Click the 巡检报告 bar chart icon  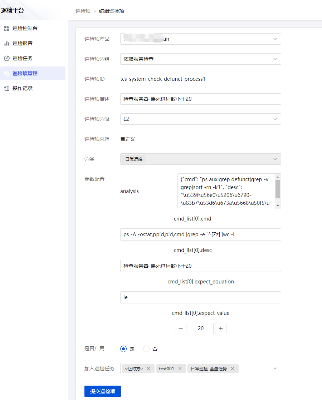pos(6,43)
